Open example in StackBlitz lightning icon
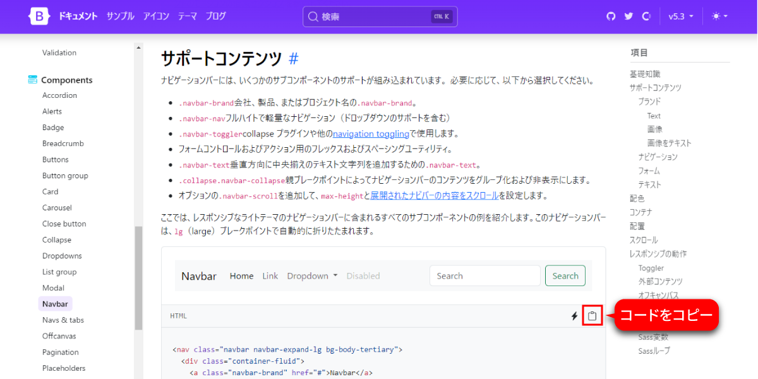The width and height of the screenshot is (758, 379). point(575,316)
